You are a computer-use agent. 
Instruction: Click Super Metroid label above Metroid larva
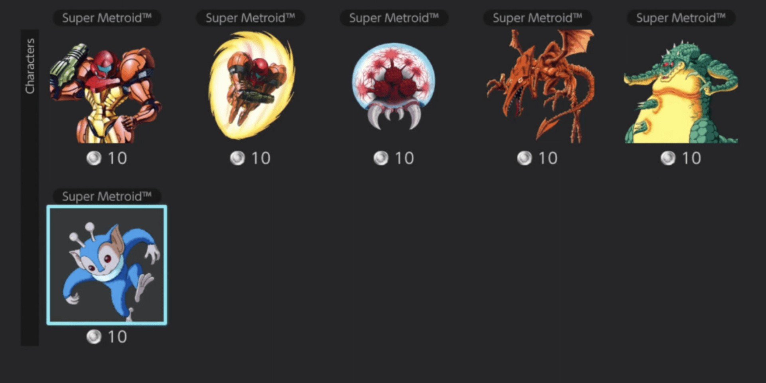coord(394,18)
